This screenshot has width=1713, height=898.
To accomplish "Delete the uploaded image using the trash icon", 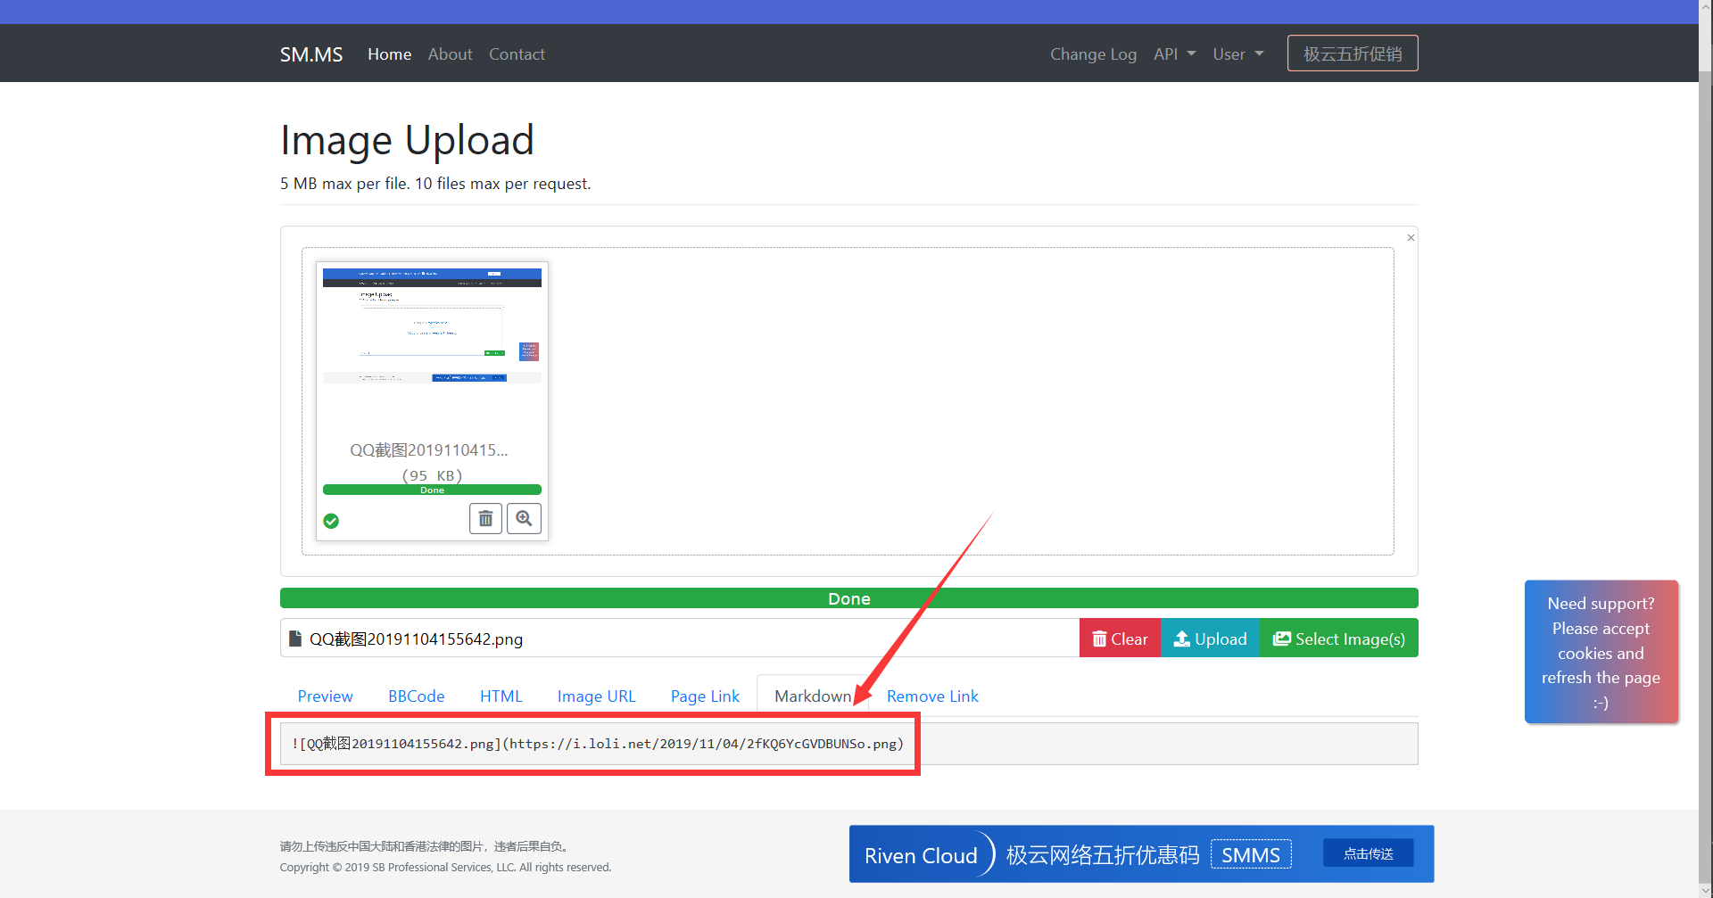I will tap(485, 518).
